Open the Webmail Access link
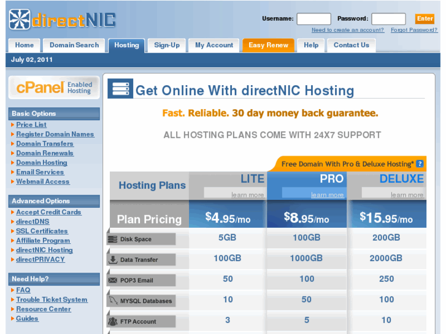 [43, 181]
